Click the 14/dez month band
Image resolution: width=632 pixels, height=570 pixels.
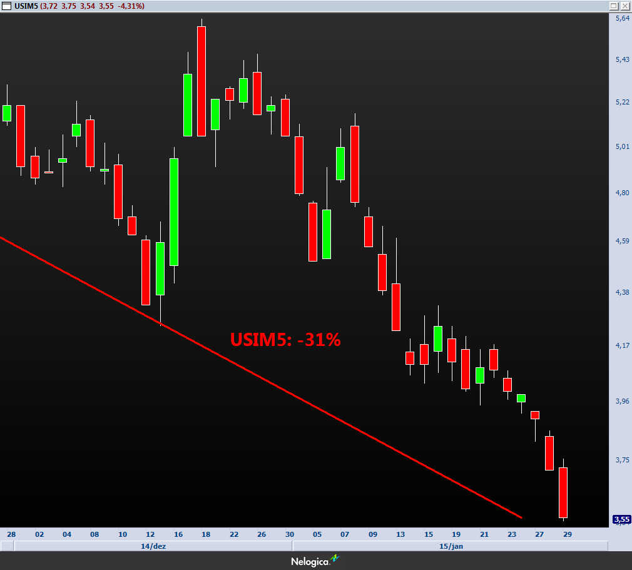pyautogui.click(x=153, y=546)
